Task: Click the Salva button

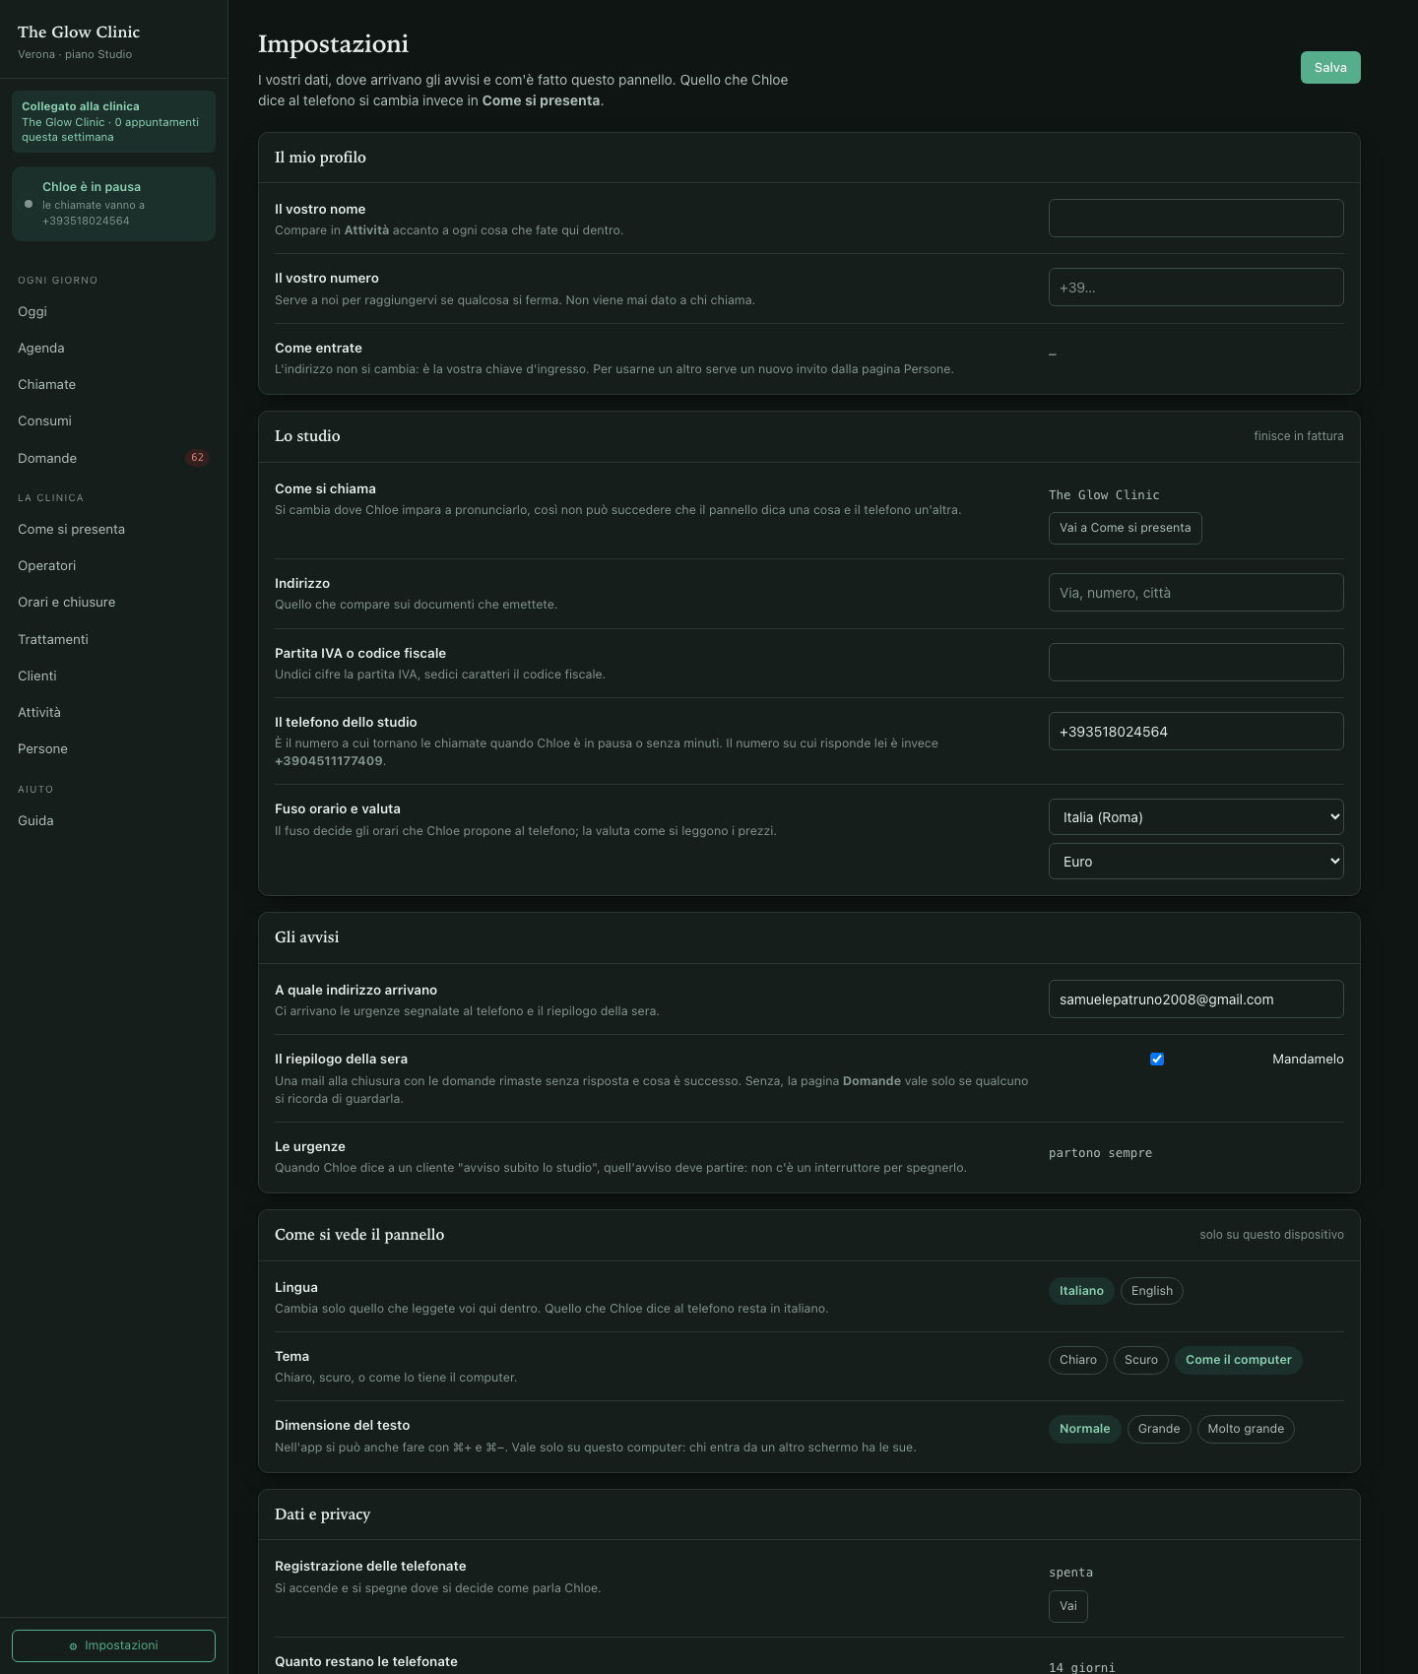Action: tap(1330, 68)
